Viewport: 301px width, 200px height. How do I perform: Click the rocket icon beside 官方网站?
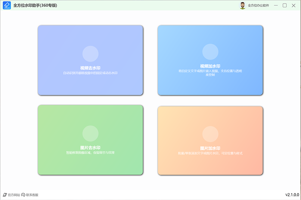coord(5,195)
